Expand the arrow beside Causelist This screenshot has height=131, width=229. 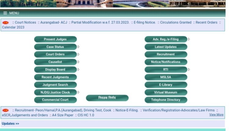[78, 62]
